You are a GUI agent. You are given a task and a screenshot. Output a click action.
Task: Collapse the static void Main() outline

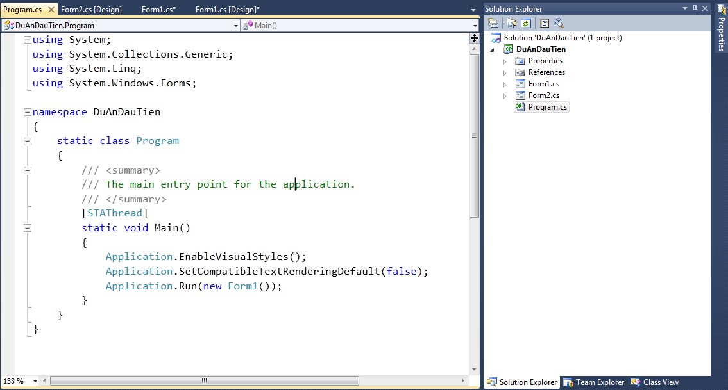(27, 228)
